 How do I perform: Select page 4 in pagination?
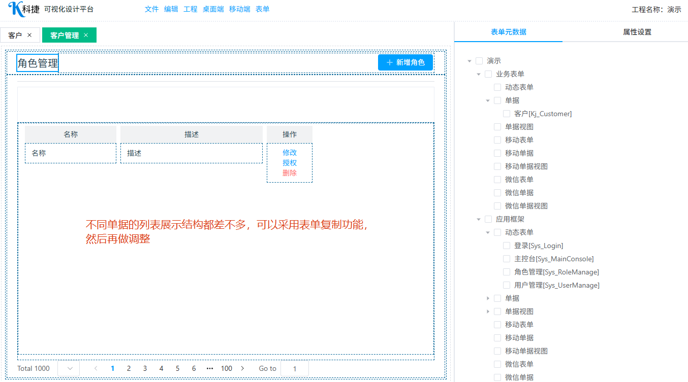coord(161,368)
